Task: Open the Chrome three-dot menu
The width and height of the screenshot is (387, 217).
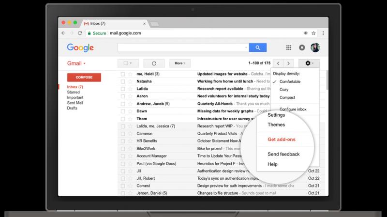Action: (323, 33)
